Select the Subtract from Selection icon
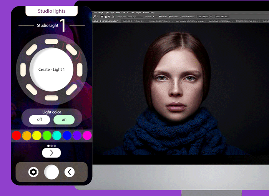The width and height of the screenshot is (269, 196). pyautogui.click(x=109, y=17)
